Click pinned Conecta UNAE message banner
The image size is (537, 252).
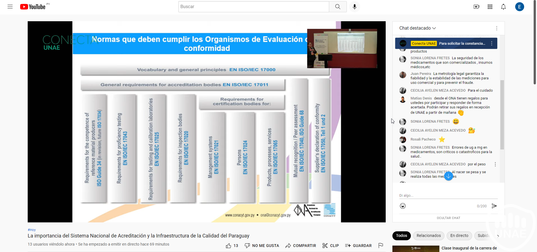point(446,43)
